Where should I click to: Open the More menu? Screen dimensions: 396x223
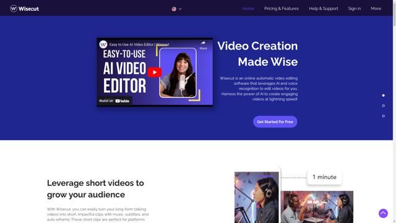[x=376, y=9]
